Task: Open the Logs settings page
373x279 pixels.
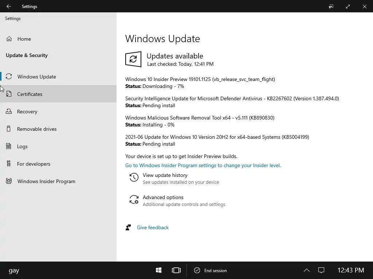Action: tap(58, 146)
